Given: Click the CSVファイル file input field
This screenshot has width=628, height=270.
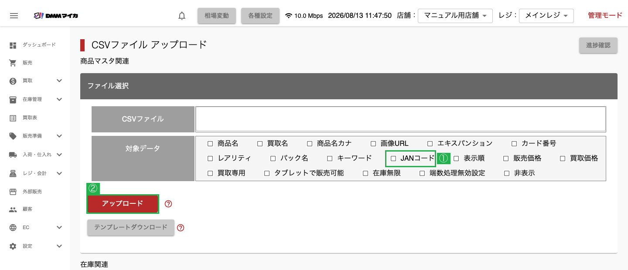Looking at the screenshot, I should point(401,119).
